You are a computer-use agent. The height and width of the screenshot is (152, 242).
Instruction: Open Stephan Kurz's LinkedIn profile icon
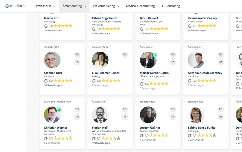point(77,62)
